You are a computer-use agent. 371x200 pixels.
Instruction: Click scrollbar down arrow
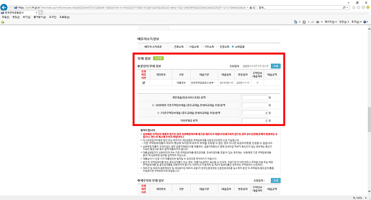tap(369, 191)
